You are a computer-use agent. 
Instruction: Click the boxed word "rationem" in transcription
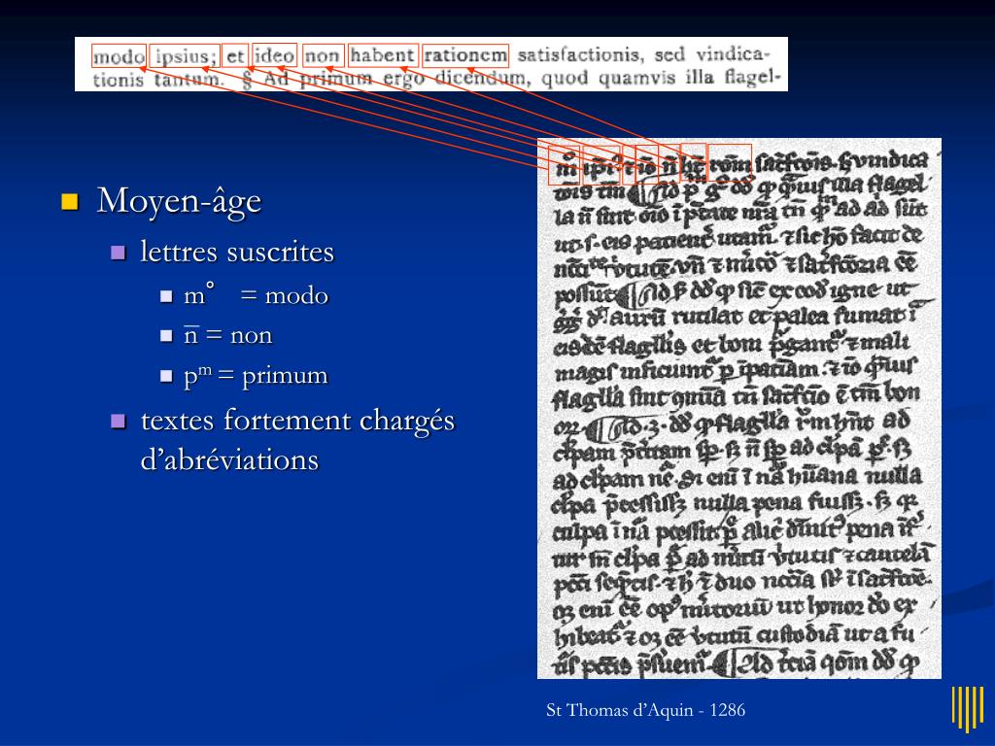465,55
